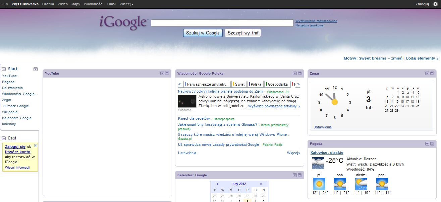Switch to Grafika in the top bar
The height and width of the screenshot is (202, 441).
48,4
